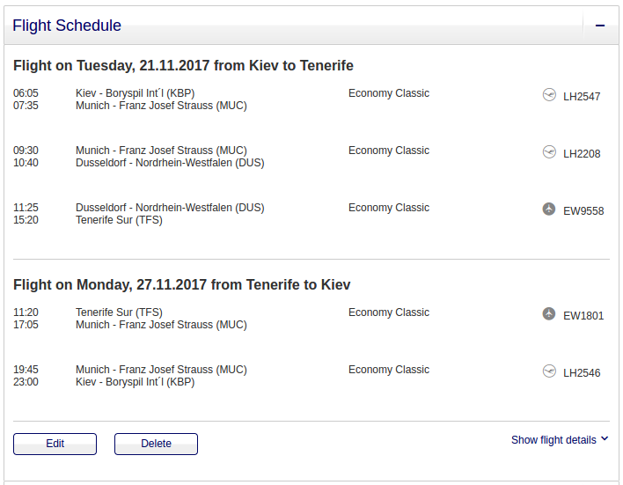Screen dimensions: 623x485
Task: Select flight number LH2546
Action: coord(582,373)
